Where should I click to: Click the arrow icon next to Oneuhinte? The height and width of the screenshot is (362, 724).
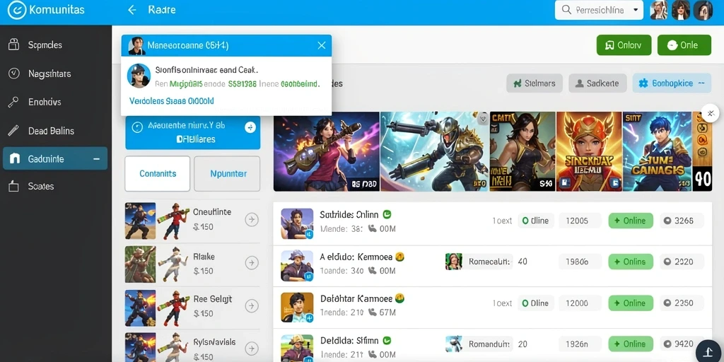tap(251, 220)
